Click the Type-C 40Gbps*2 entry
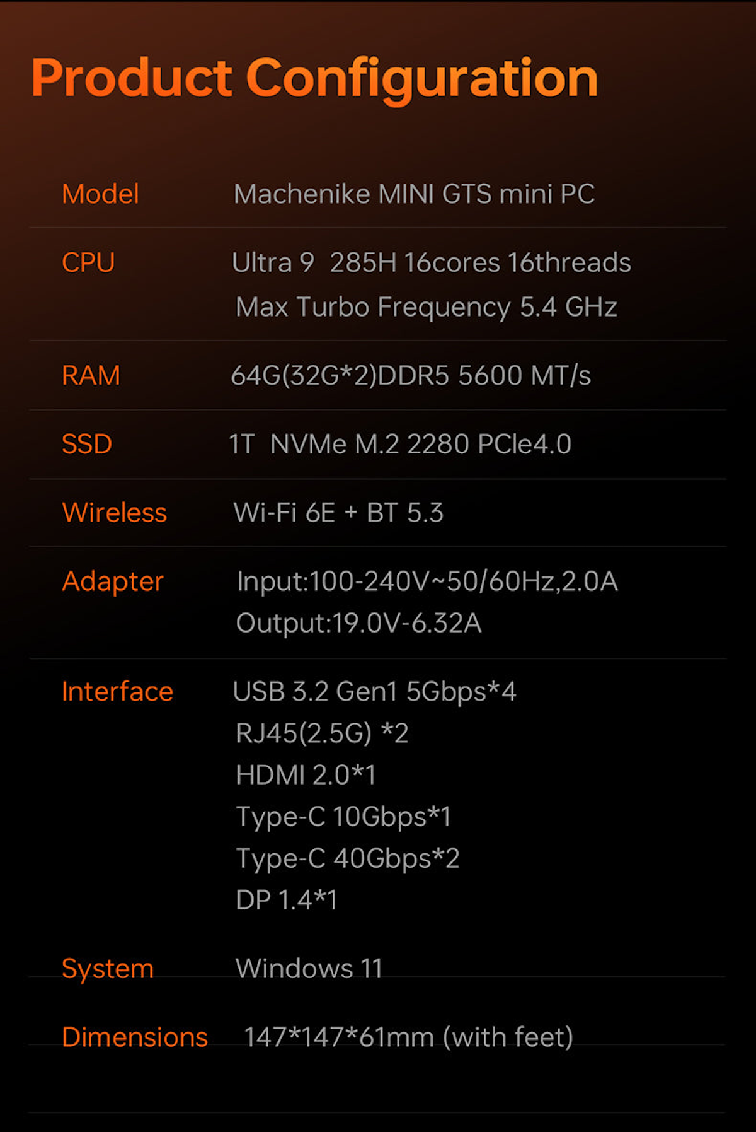 [x=347, y=858]
